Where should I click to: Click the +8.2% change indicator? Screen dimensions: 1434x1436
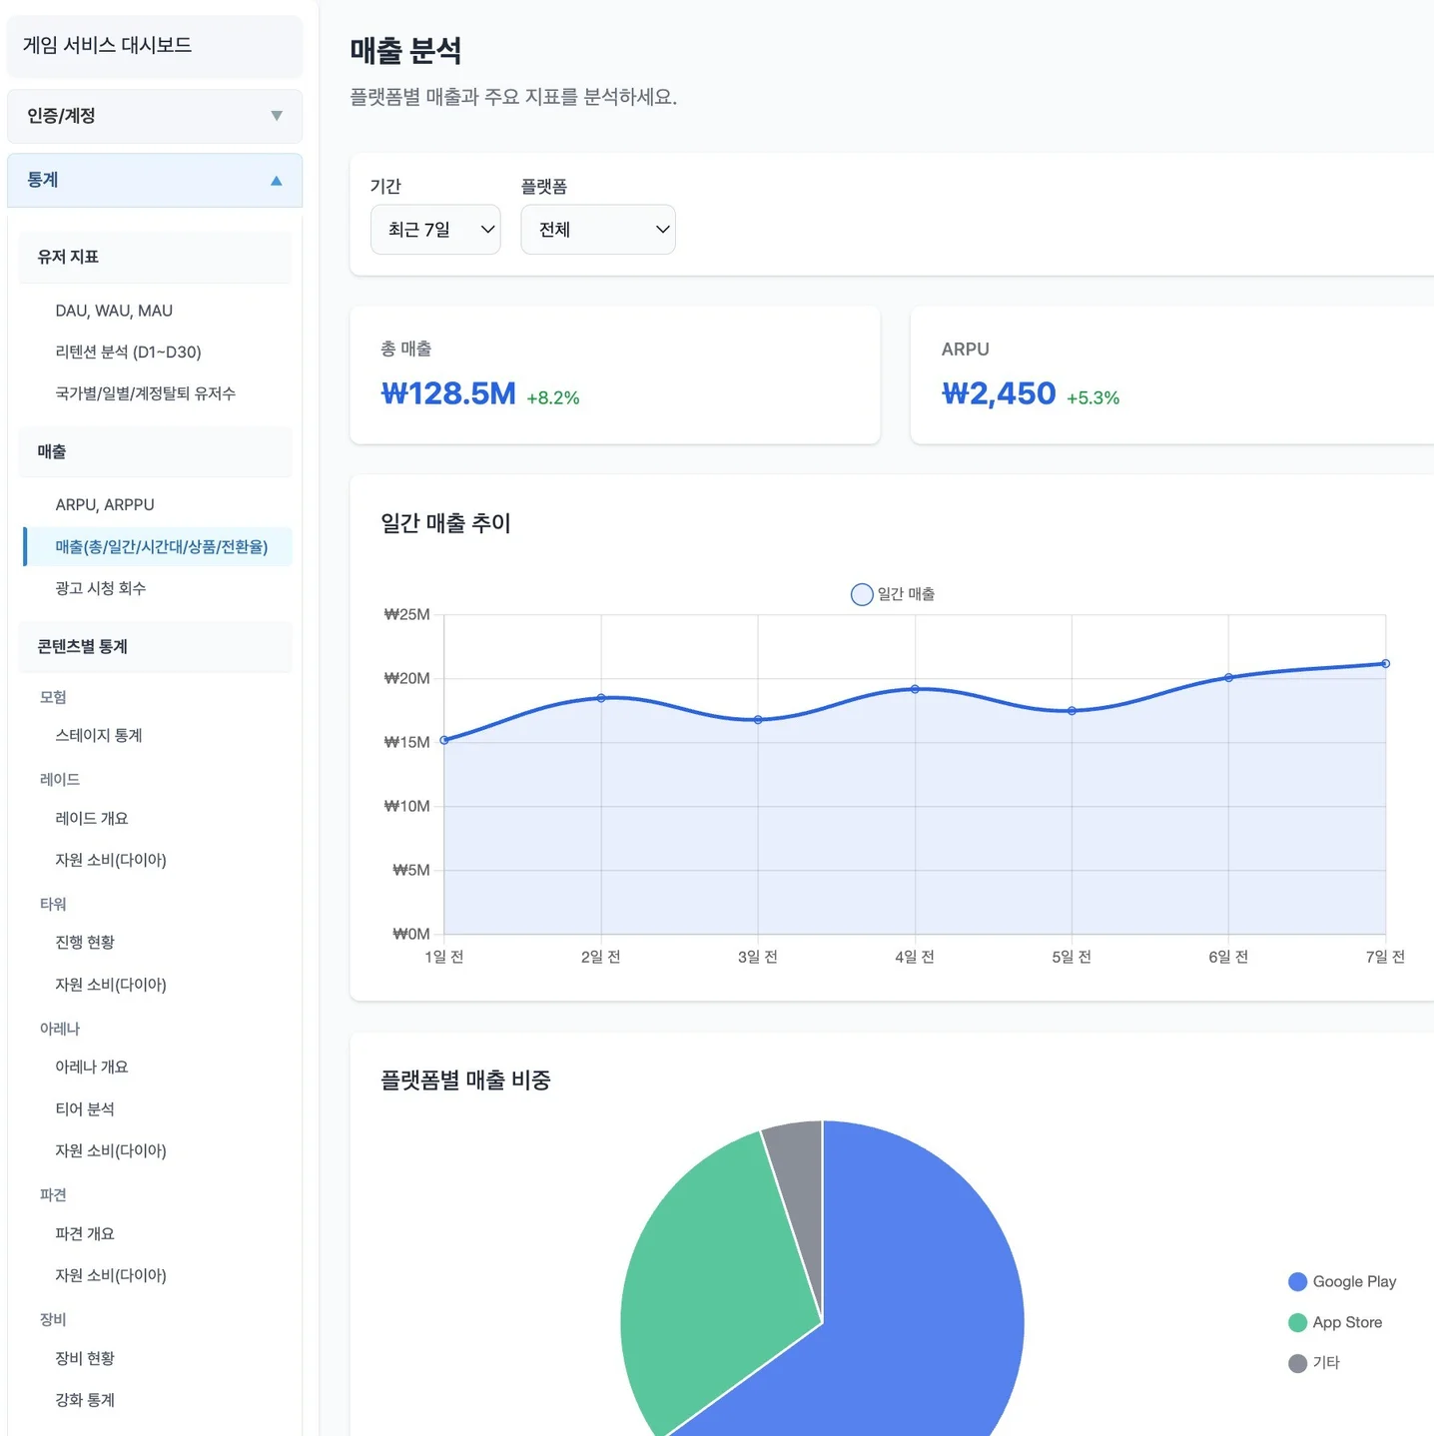click(x=553, y=397)
